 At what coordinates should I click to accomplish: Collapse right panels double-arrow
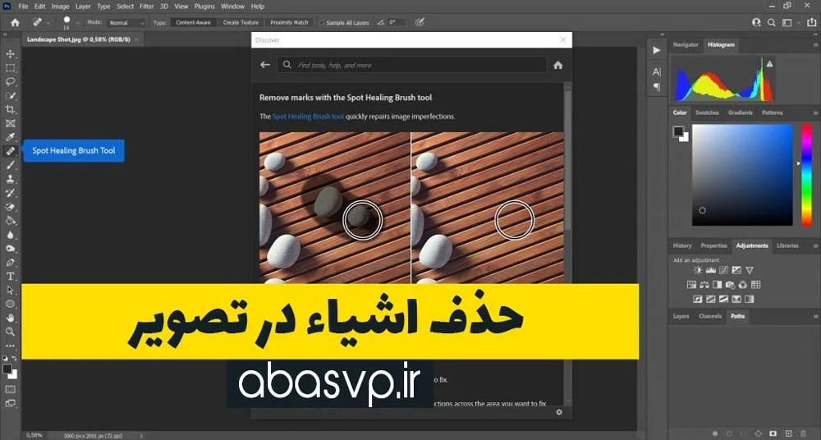pos(814,34)
